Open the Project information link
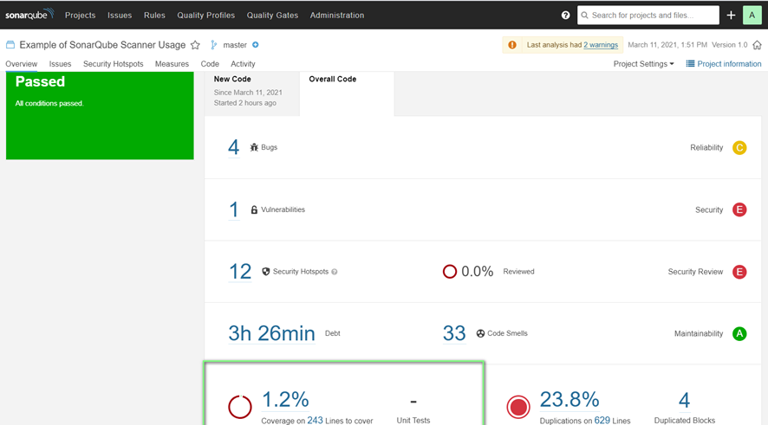 (x=729, y=64)
